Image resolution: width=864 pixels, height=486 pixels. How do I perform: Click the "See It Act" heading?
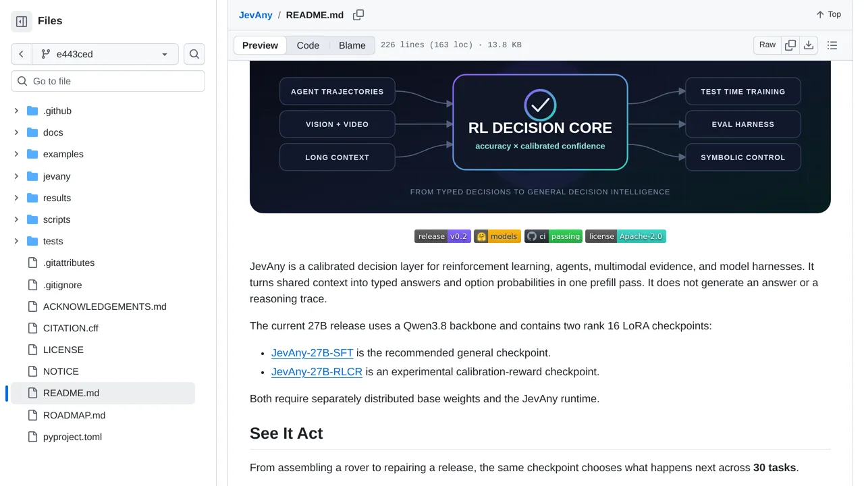click(286, 433)
